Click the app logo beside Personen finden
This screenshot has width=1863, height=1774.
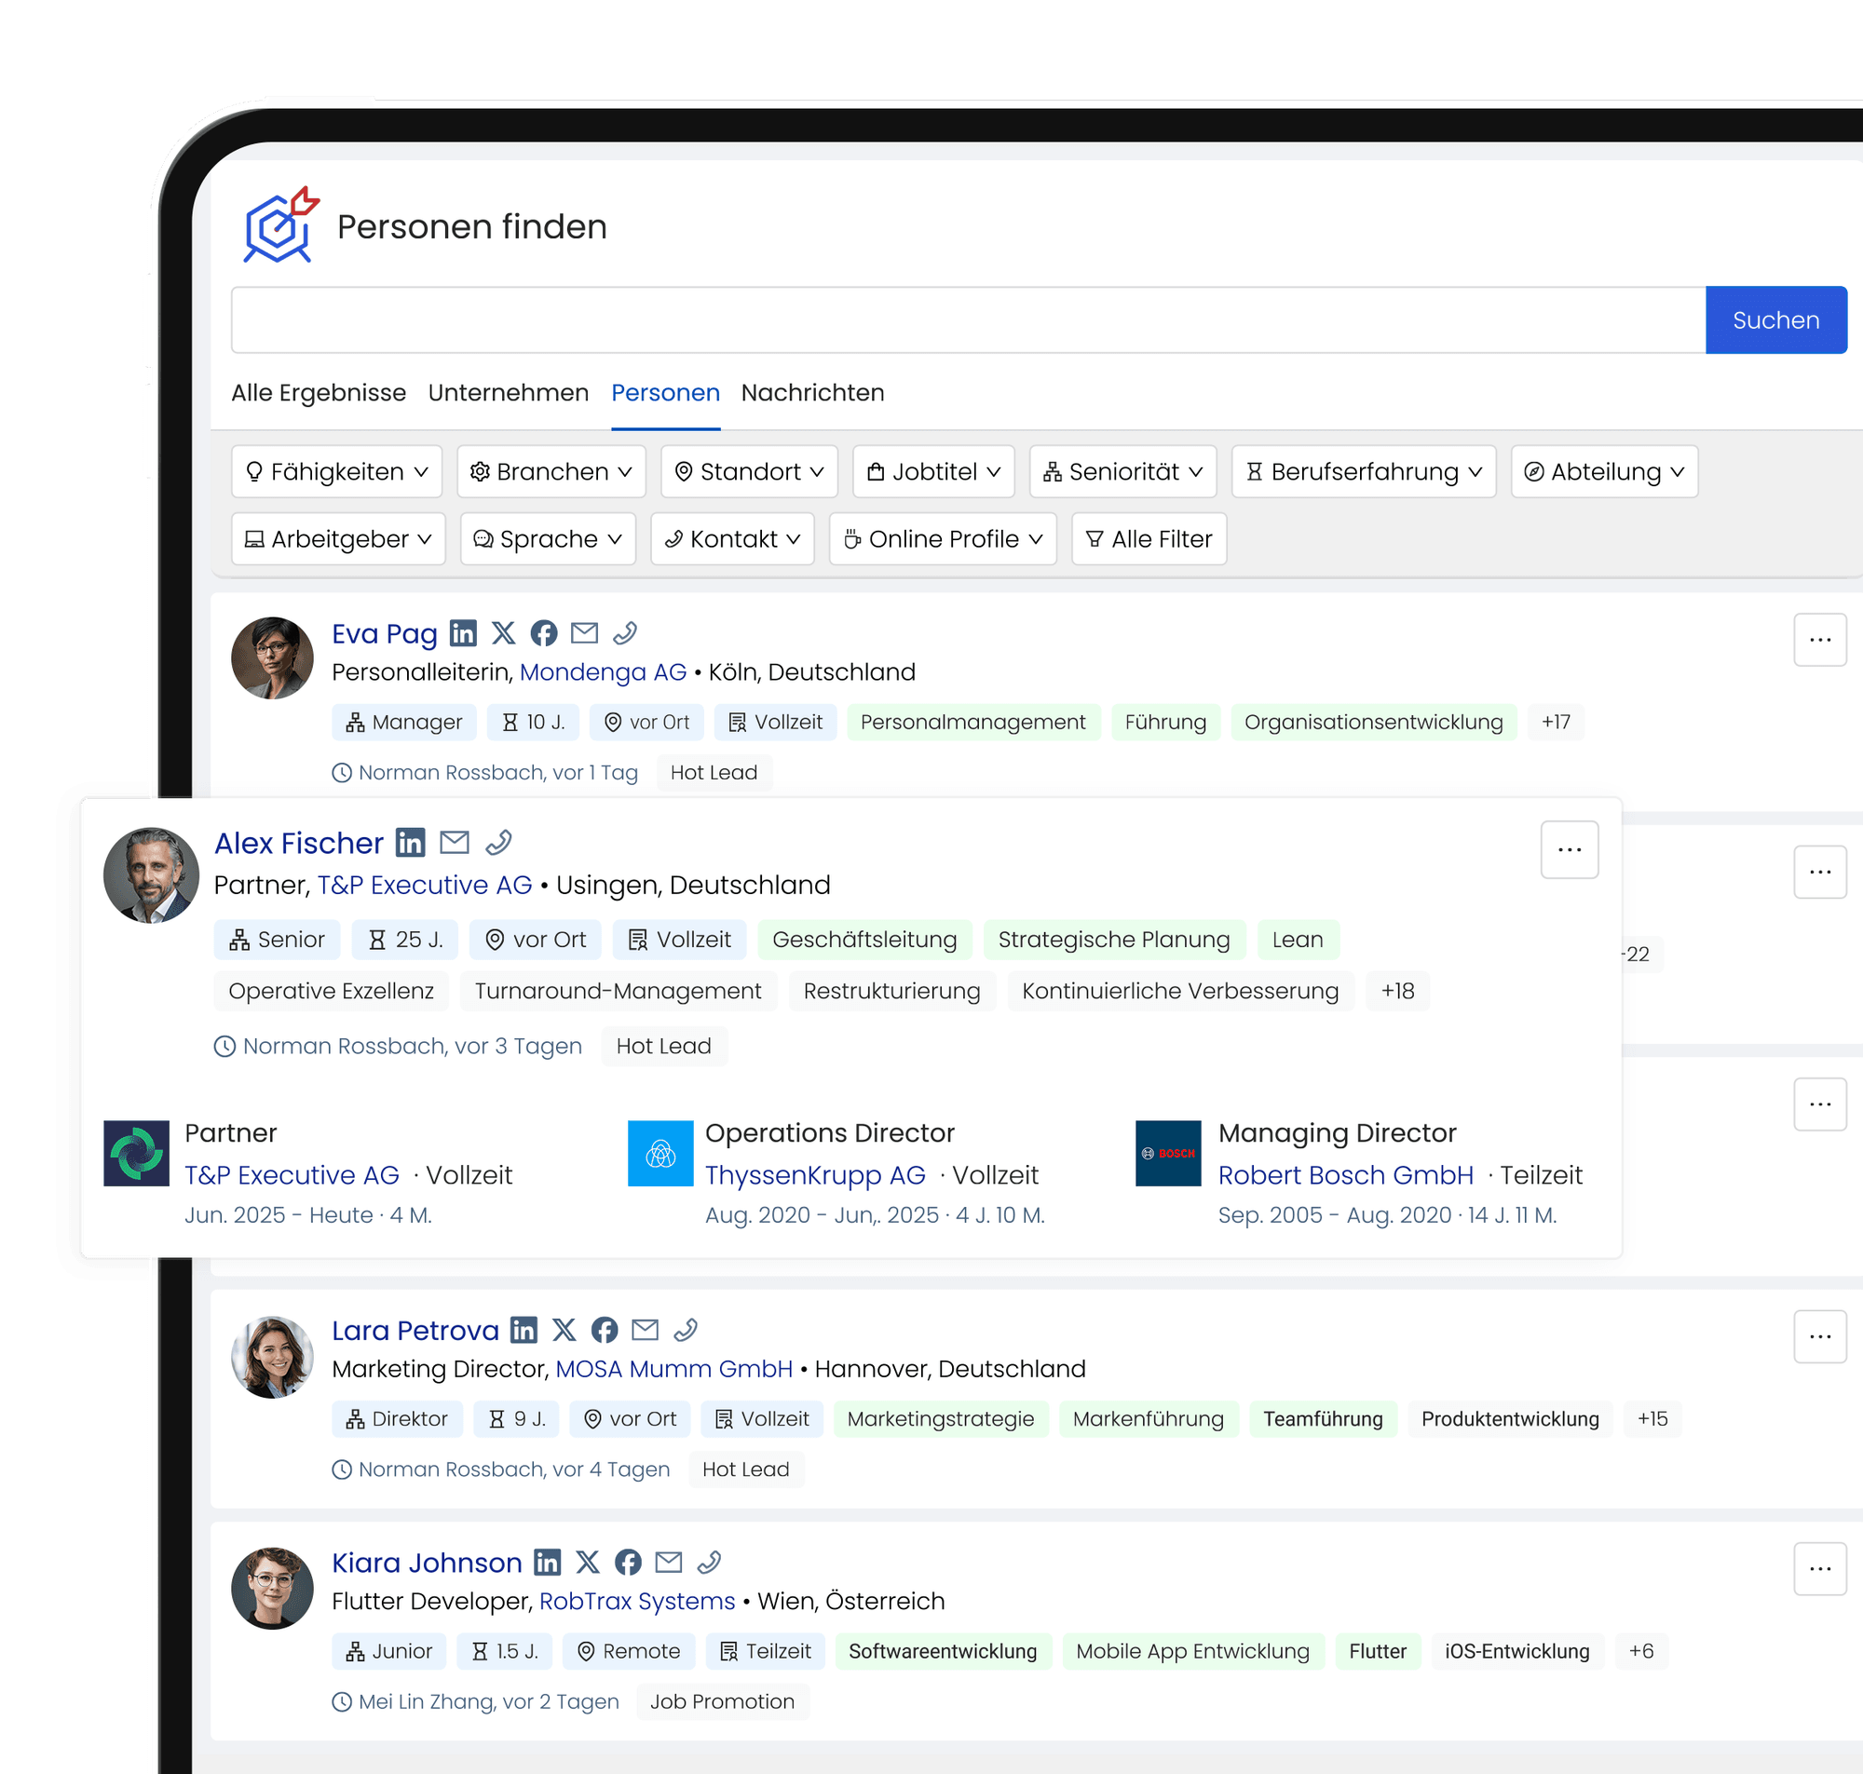(x=280, y=225)
